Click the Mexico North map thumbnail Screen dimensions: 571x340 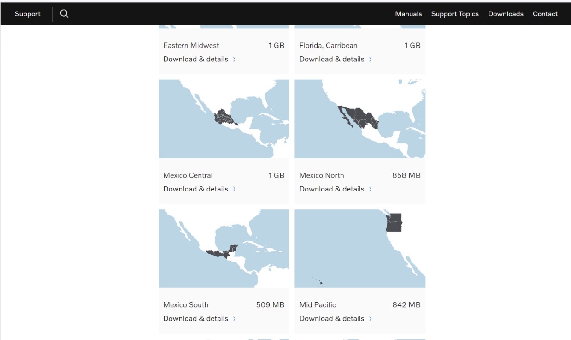pyautogui.click(x=360, y=119)
